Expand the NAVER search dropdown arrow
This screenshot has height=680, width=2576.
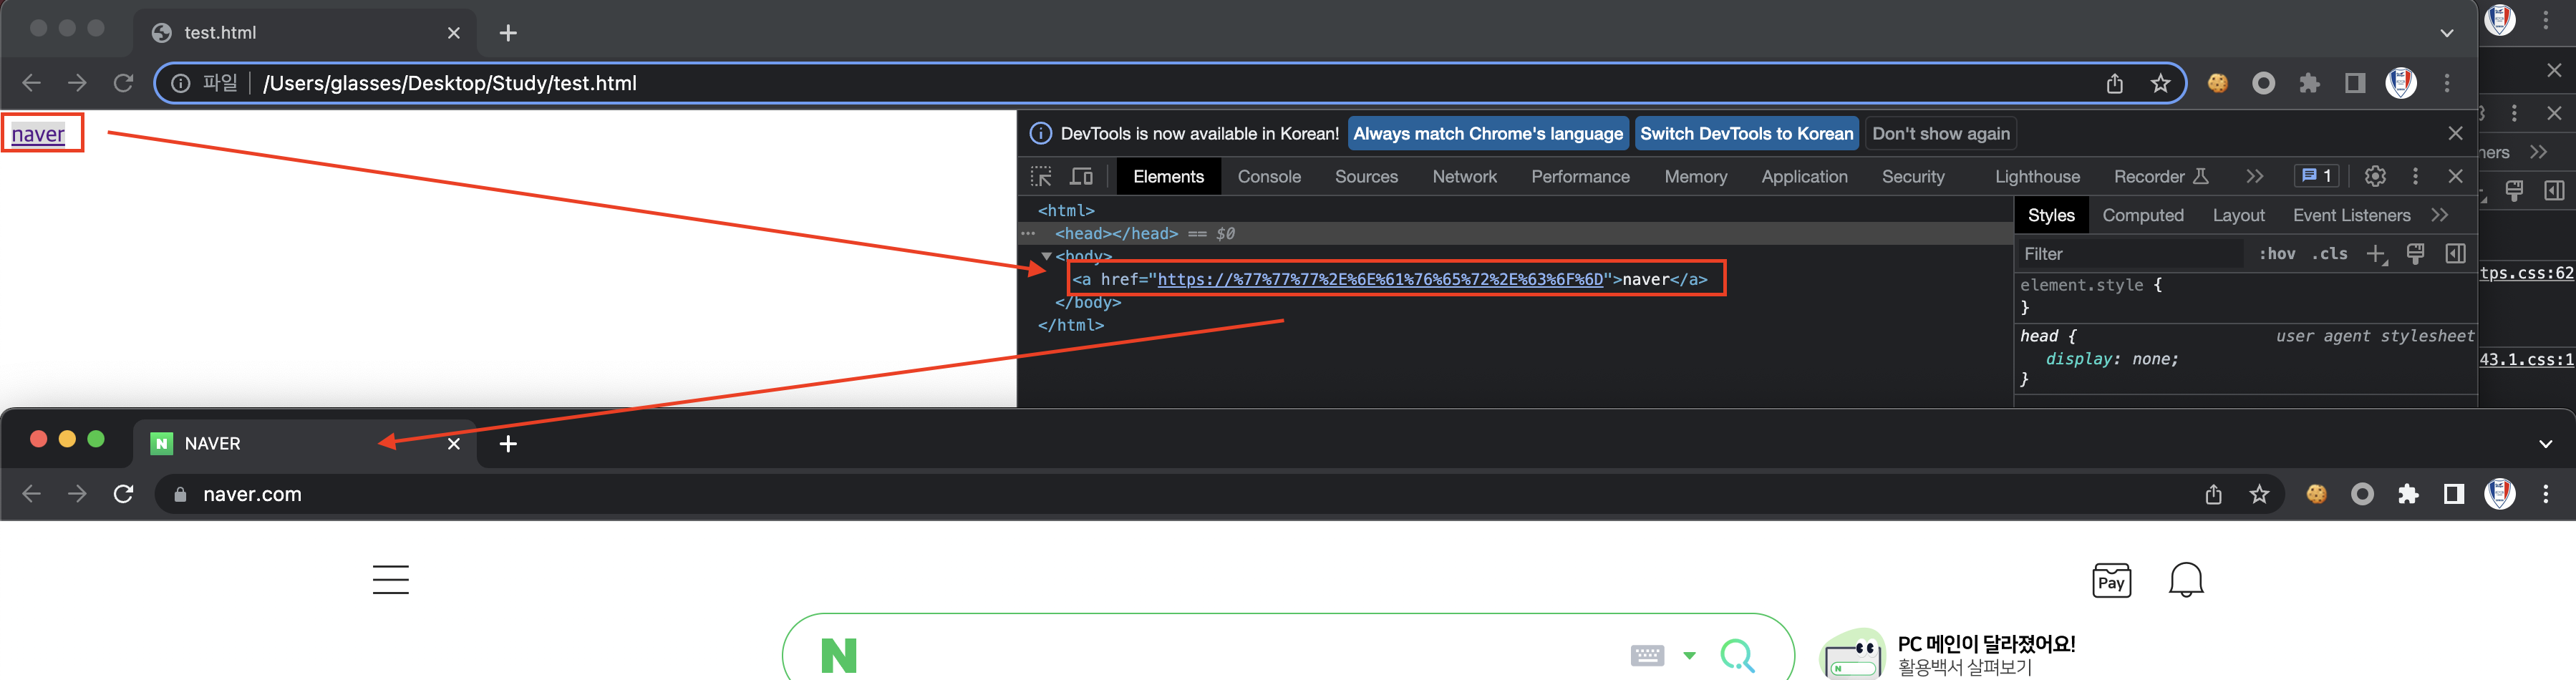(1689, 656)
